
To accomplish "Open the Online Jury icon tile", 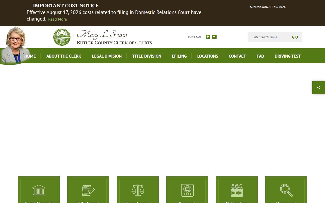I will [x=237, y=190].
